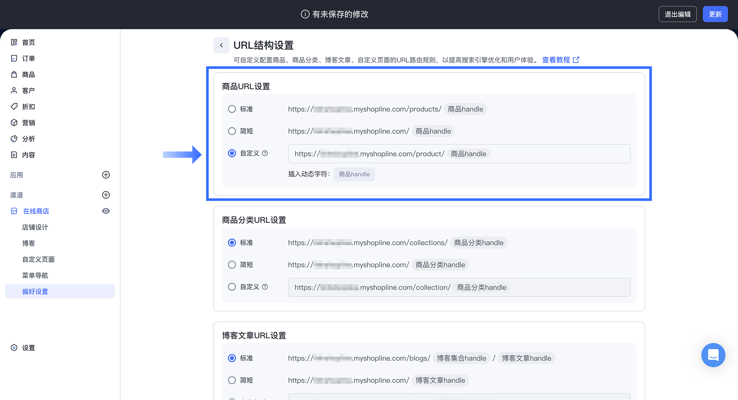
Task: Click the eye icon beside 在线商店
Action: point(106,211)
